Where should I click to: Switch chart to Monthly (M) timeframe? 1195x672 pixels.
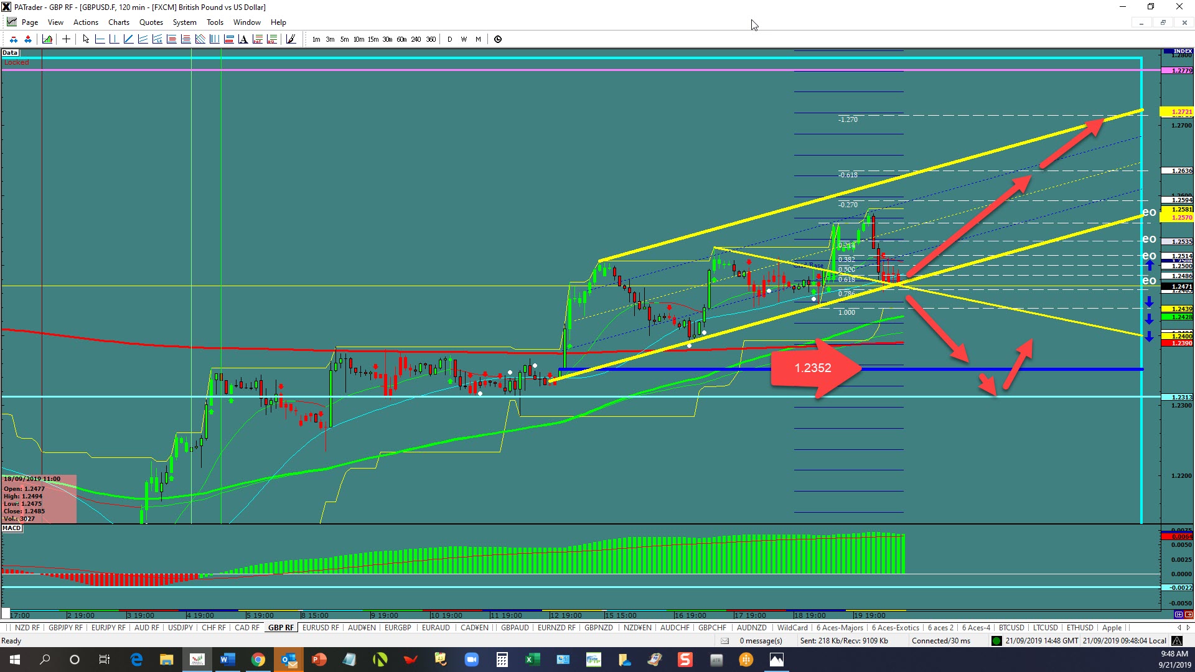(x=478, y=39)
